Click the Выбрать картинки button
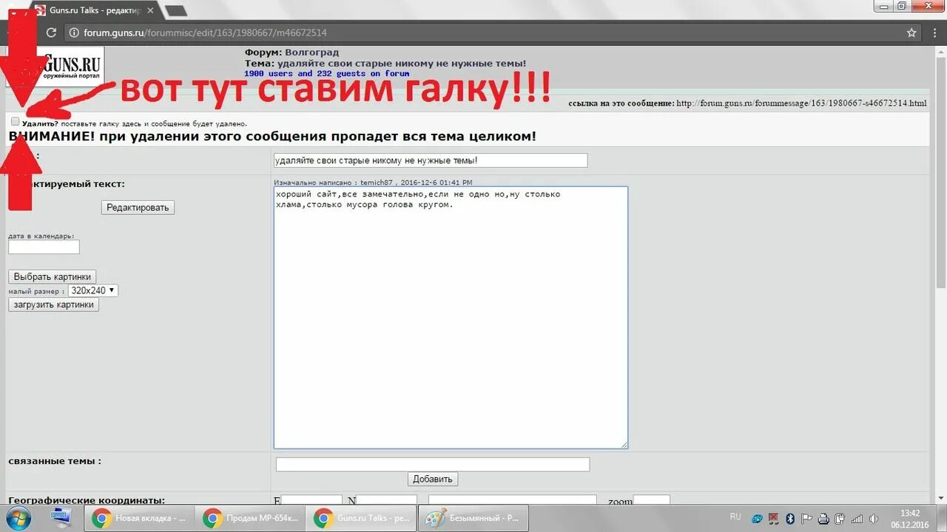 (x=52, y=276)
